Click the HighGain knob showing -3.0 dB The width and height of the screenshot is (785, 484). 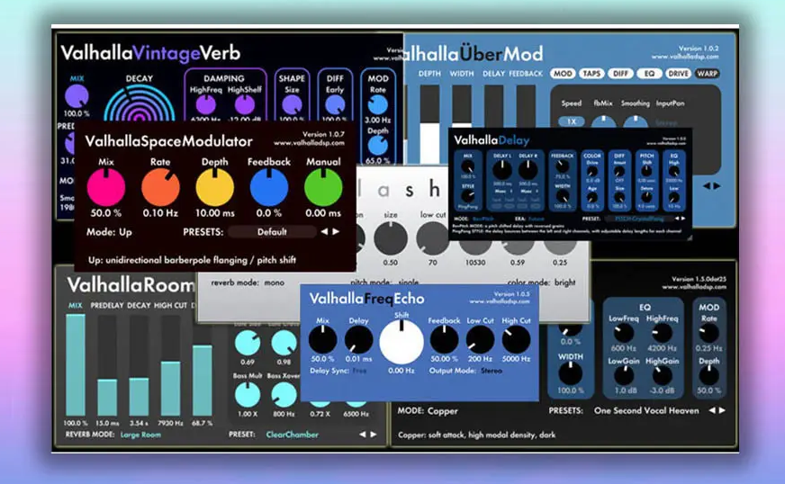click(x=662, y=375)
